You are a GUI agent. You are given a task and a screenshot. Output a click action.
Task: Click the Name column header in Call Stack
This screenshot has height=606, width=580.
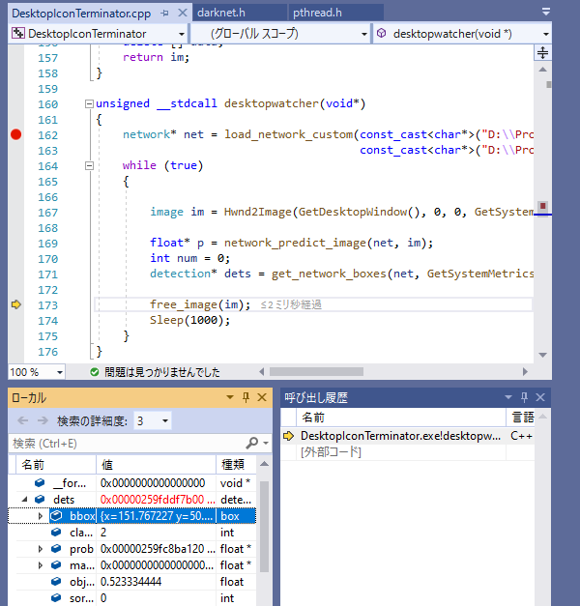coord(401,418)
